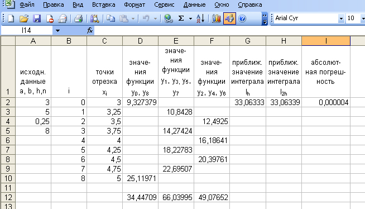
Task: Open the Вставка menu
Action: click(104, 4)
